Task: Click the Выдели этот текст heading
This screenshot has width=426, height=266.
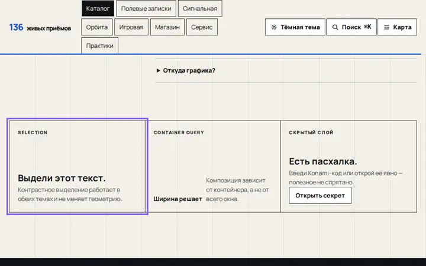Action: 62,178
